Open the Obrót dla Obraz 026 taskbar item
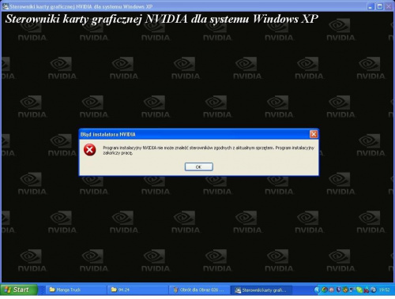Viewport: 395px width, 299px height. (x=199, y=290)
